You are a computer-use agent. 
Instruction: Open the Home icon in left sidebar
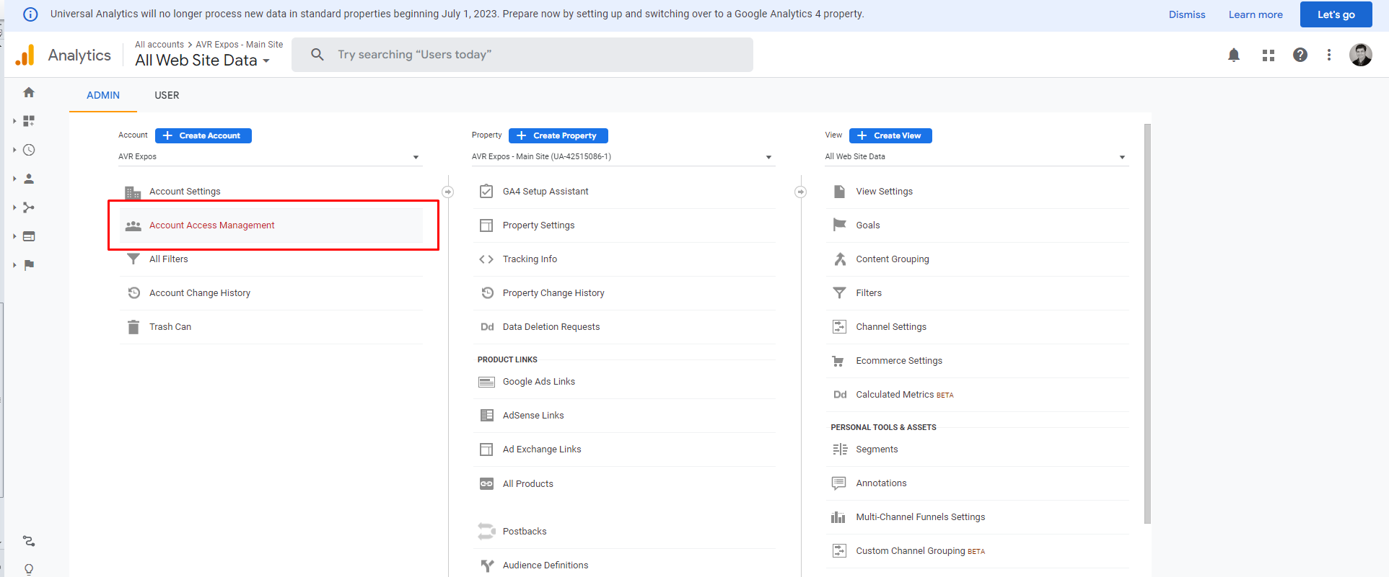pos(29,92)
